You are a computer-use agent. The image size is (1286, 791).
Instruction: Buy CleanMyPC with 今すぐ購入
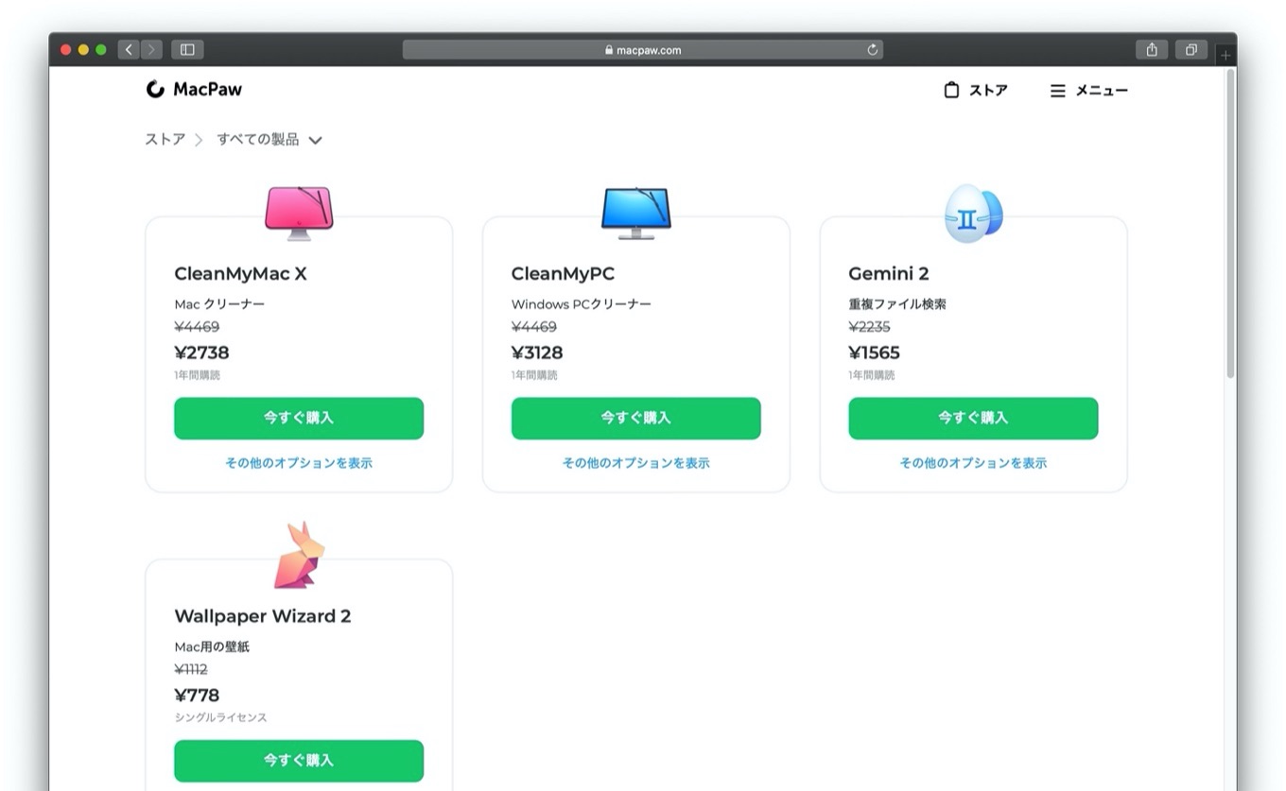click(636, 418)
